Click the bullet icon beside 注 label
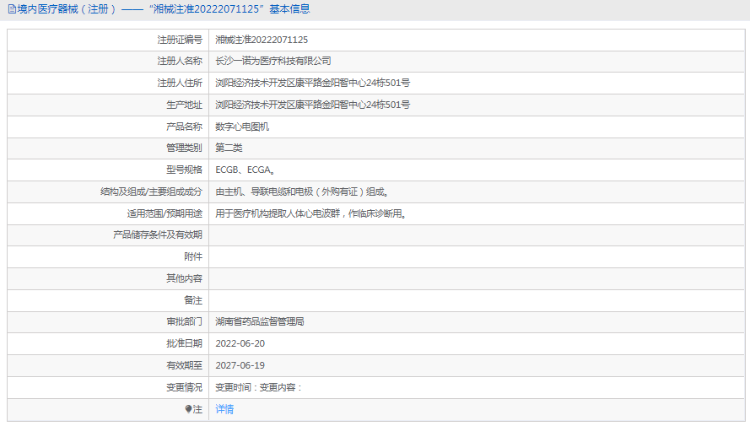 (188, 409)
